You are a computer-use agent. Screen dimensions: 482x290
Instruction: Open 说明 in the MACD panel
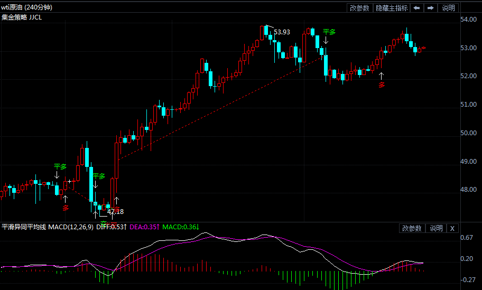pyautogui.click(x=436, y=228)
